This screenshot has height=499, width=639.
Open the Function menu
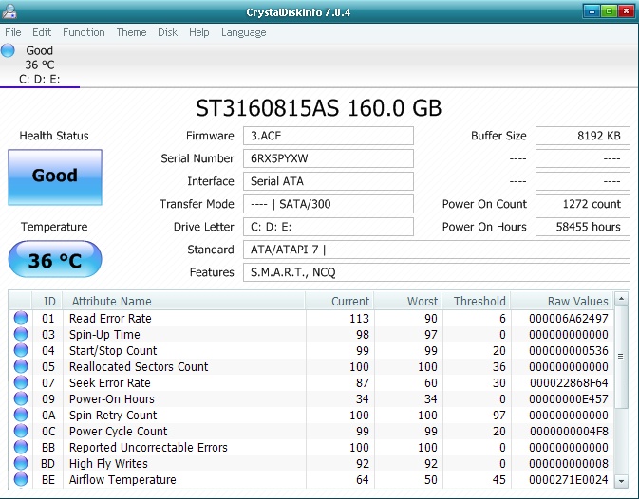pyautogui.click(x=84, y=32)
